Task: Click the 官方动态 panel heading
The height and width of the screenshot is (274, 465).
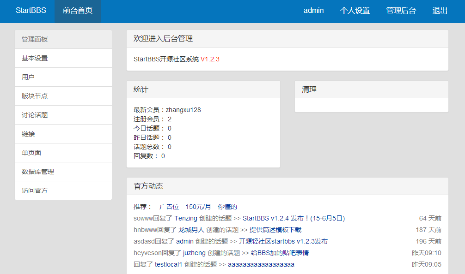Action: point(148,186)
